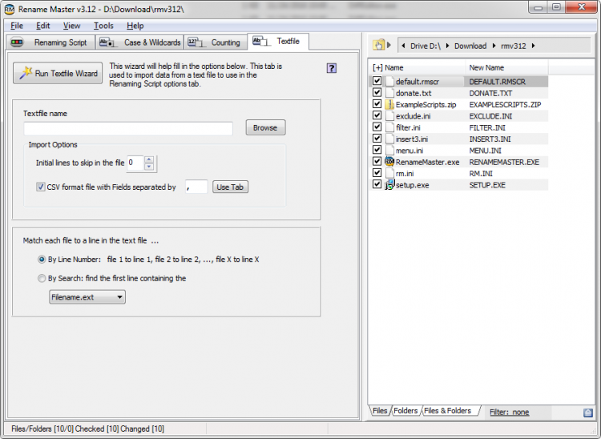Image resolution: width=601 pixels, height=439 pixels.
Task: Click the Rename Master app icon in title bar
Action: click(9, 9)
